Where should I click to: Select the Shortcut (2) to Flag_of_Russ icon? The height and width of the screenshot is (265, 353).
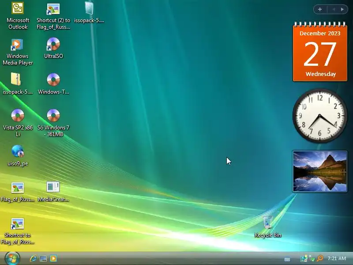(x=53, y=16)
